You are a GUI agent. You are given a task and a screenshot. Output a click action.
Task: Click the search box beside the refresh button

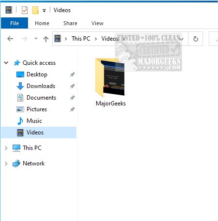coord(214,39)
